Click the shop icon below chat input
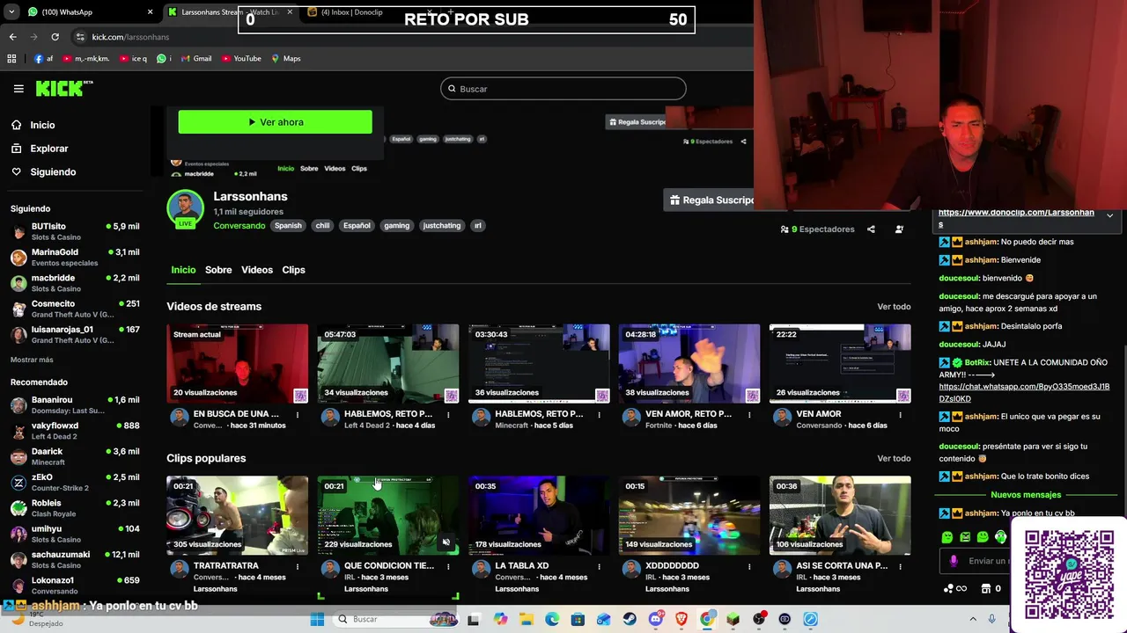Viewport: 1127px width, 633px height. (x=986, y=588)
